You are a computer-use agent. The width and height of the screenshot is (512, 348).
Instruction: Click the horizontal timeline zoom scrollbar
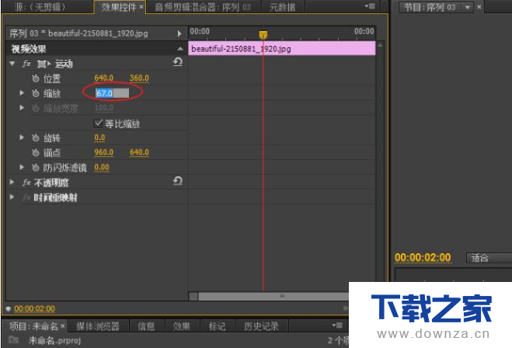pos(273,296)
